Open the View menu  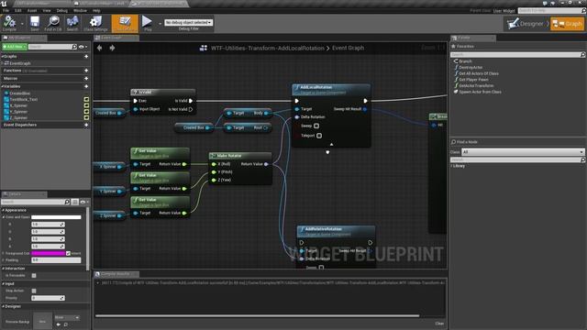[47, 10]
